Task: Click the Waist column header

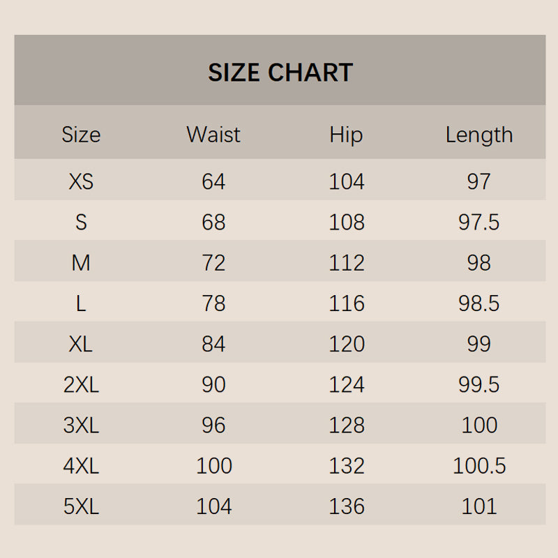Action: click(x=213, y=135)
